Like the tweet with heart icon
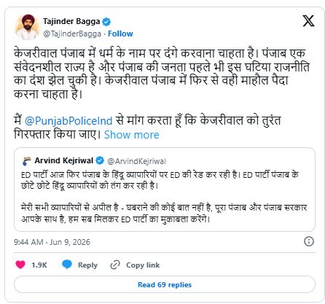The image size is (325, 304). tap(20, 265)
